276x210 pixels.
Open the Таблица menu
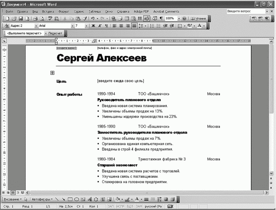(x=95, y=11)
